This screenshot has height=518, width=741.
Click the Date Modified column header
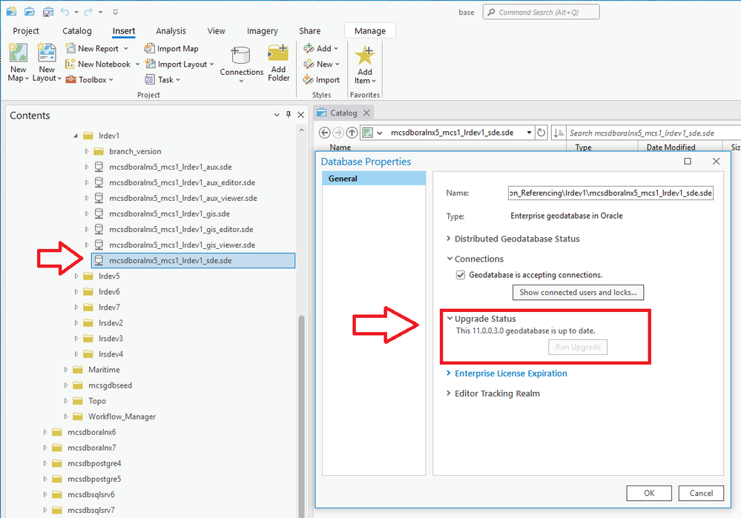(670, 147)
